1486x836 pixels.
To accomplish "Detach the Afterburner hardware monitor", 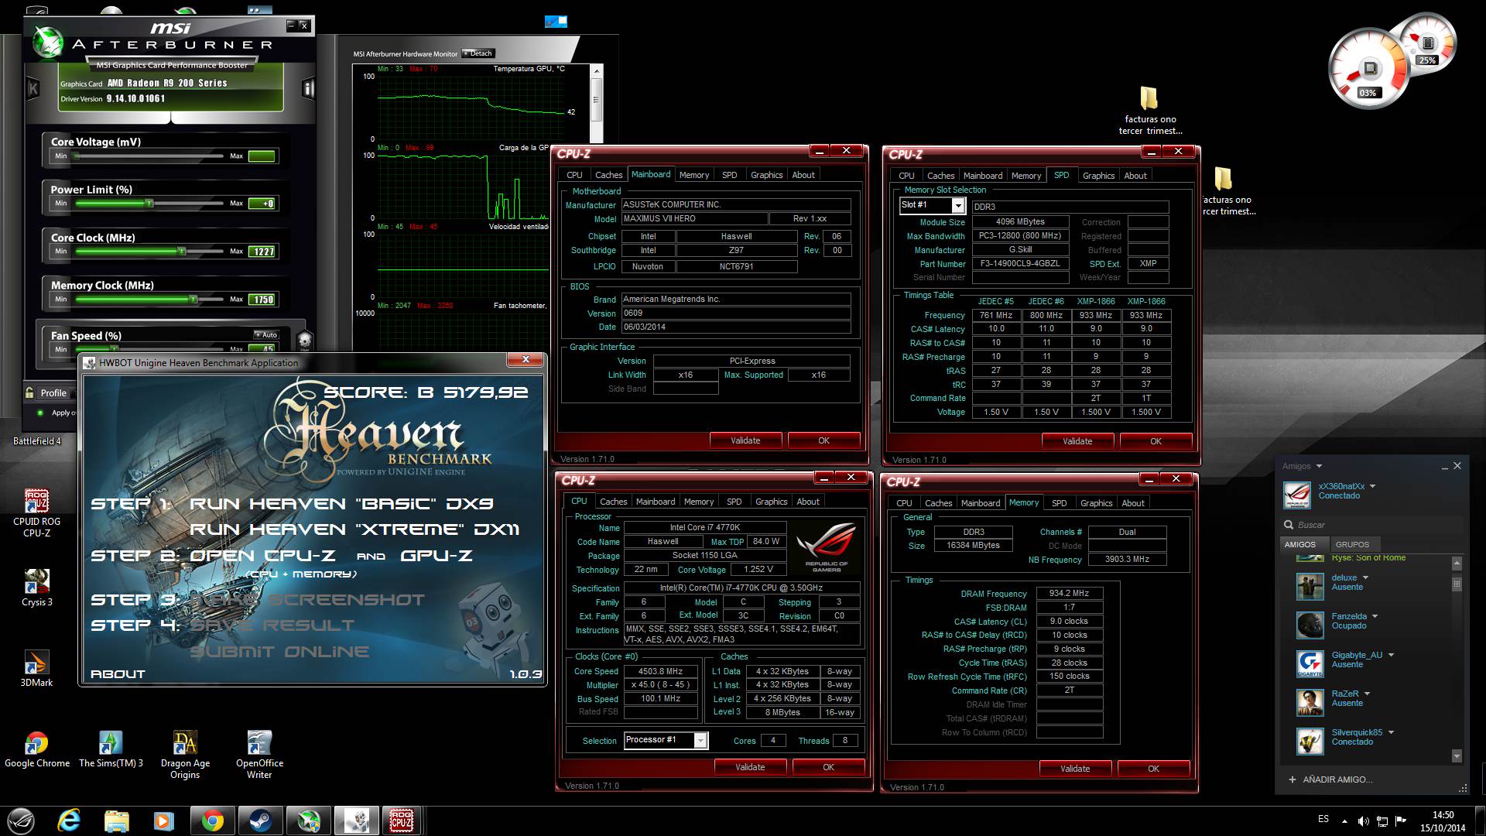I will [478, 53].
